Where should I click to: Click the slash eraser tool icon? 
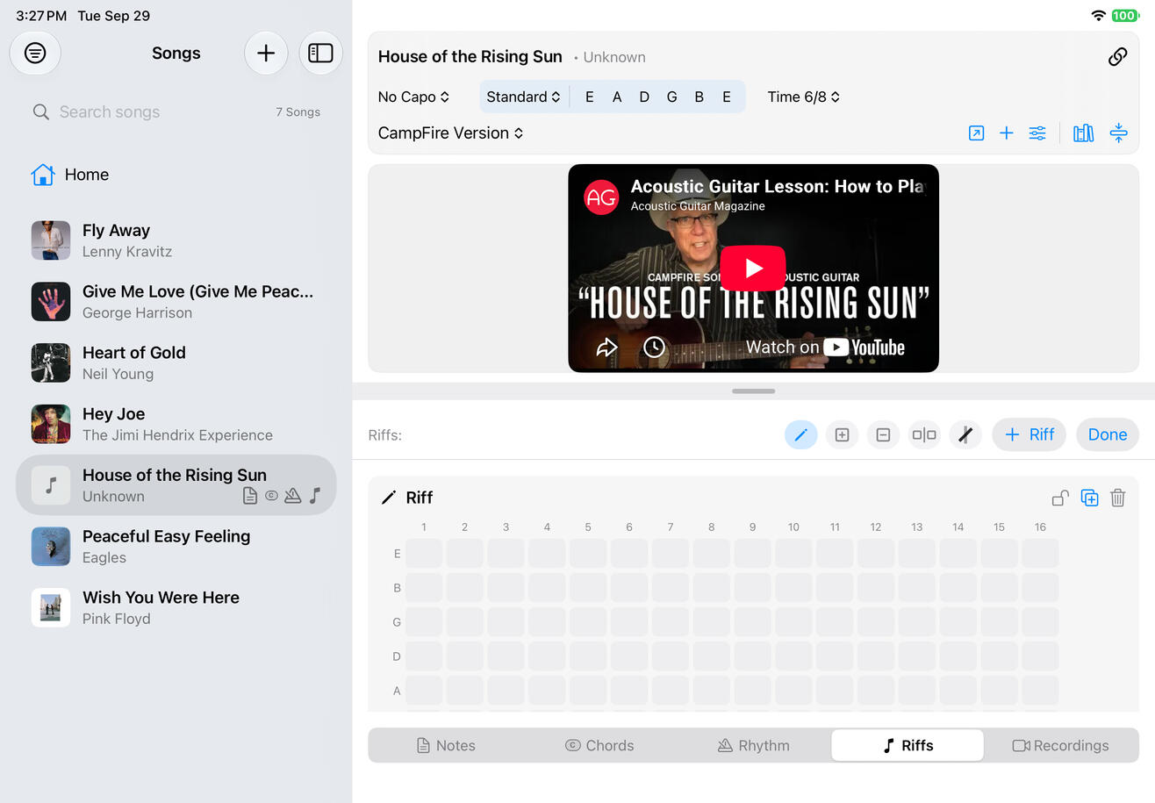[x=965, y=434]
